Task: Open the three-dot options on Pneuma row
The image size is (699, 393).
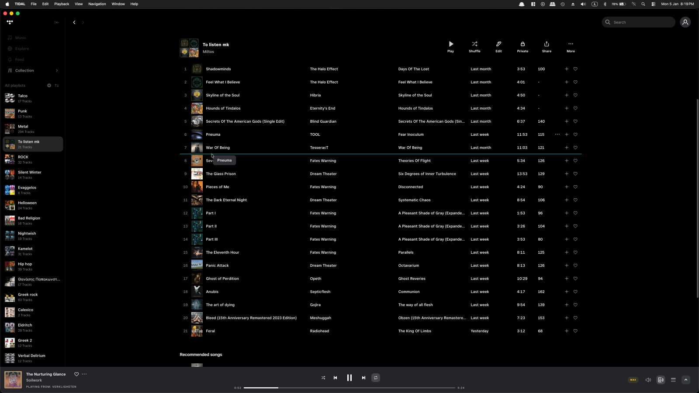Action: click(x=557, y=134)
